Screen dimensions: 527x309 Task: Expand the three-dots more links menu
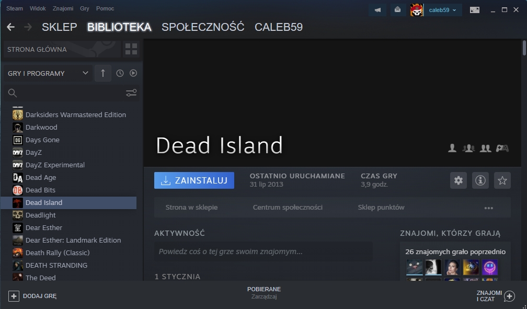tap(488, 208)
